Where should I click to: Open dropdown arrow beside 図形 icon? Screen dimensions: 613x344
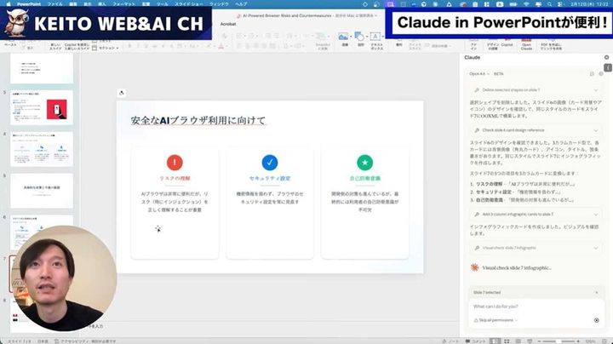366,37
